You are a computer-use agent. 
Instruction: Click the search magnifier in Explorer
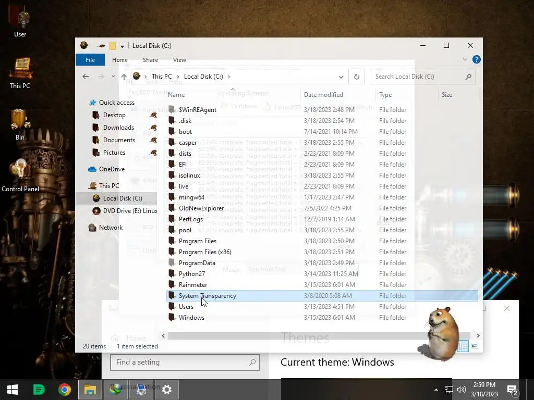click(x=469, y=77)
